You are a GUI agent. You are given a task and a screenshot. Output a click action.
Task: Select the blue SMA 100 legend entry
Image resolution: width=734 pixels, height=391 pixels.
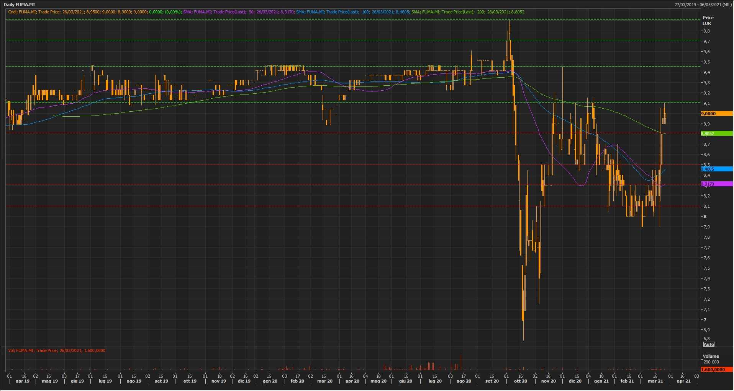pyautogui.click(x=352, y=12)
